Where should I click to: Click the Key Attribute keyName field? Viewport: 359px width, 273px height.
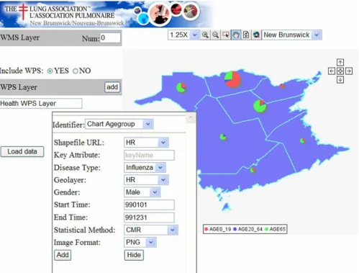pyautogui.click(x=149, y=156)
